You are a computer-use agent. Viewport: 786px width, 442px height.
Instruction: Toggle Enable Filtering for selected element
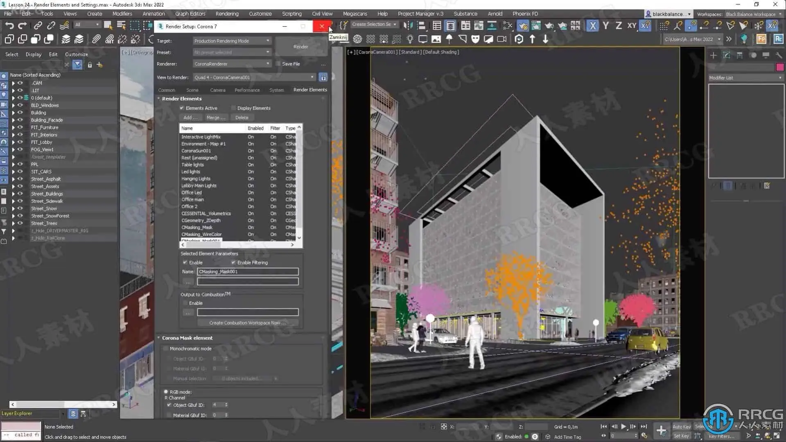[233, 262]
